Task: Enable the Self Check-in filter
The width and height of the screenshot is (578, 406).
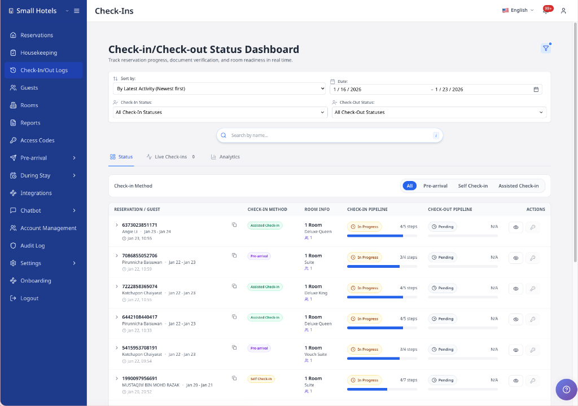Action: [474, 186]
